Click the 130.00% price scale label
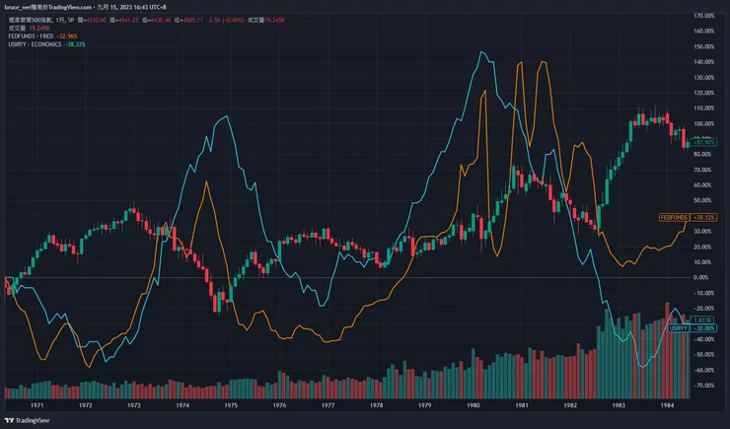The width and height of the screenshot is (730, 429). [x=703, y=77]
